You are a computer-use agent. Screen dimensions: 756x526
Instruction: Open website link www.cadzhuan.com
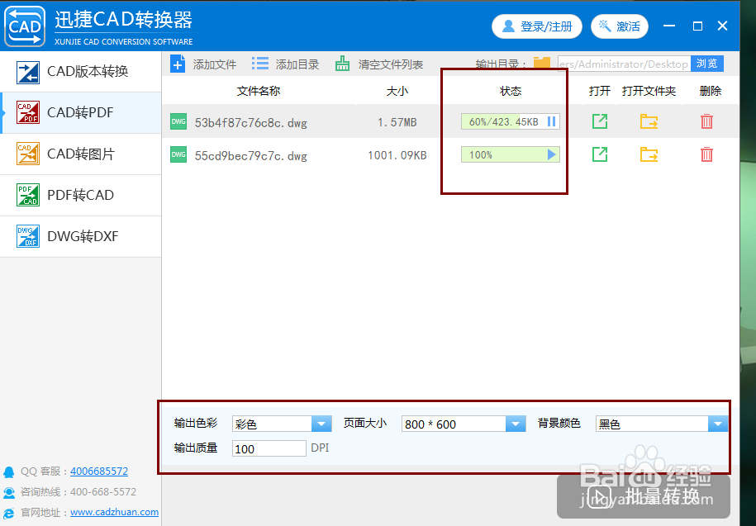(114, 513)
